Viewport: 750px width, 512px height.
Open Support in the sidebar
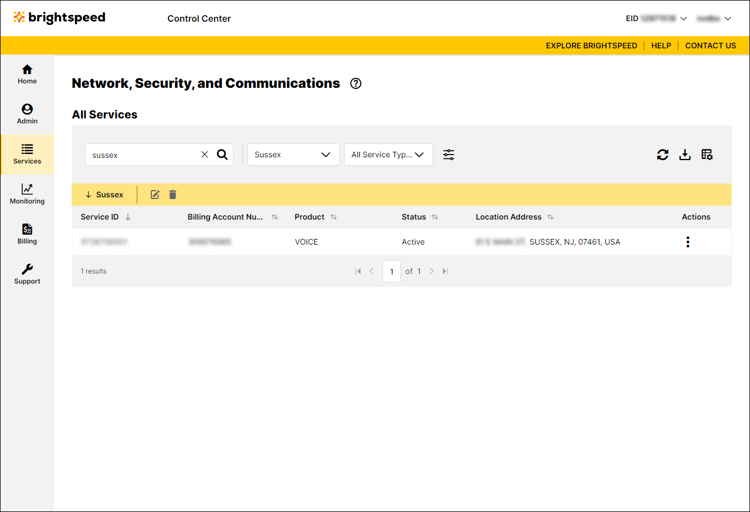coord(27,275)
